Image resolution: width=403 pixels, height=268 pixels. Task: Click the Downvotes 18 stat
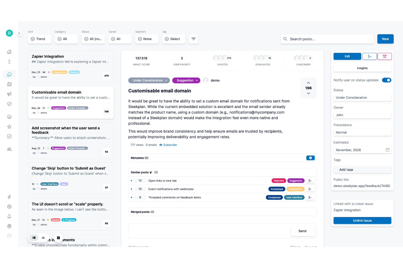click(x=263, y=61)
